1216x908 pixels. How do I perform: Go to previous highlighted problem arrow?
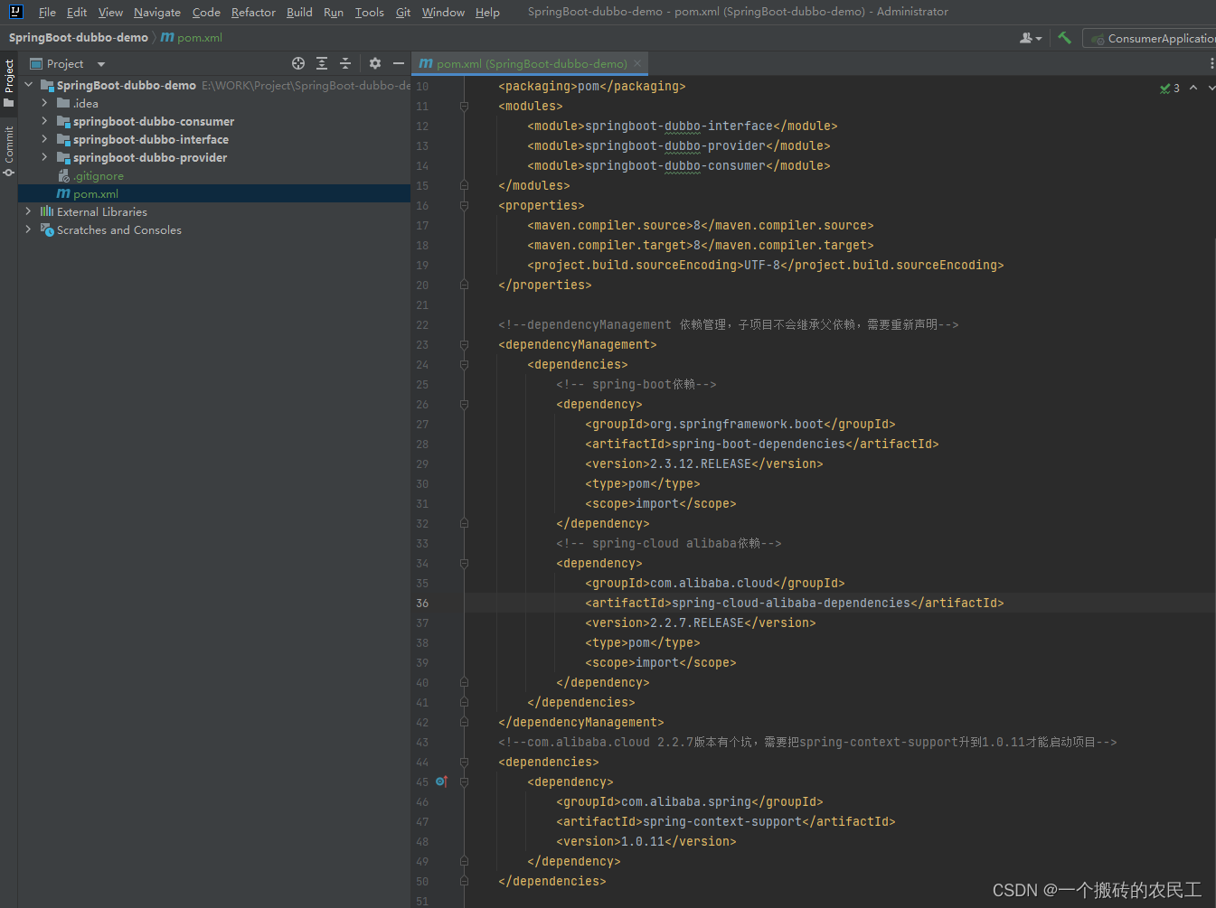coord(1193,88)
